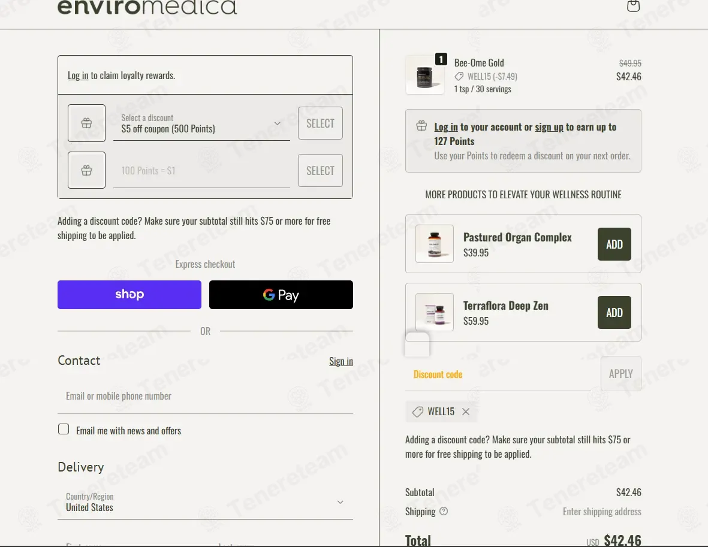Screen dimensions: 708x547
Task: Click the Total amount $42.46
Action: click(622, 540)
